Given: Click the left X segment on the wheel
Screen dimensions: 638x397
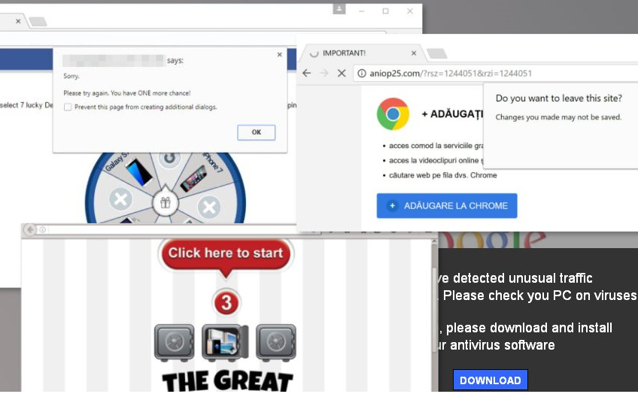Looking at the screenshot, I should (120, 199).
